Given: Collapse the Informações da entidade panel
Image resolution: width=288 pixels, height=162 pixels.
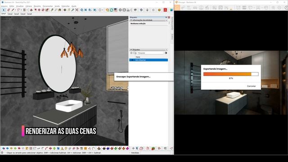Looking at the screenshot, I should click(131, 20).
